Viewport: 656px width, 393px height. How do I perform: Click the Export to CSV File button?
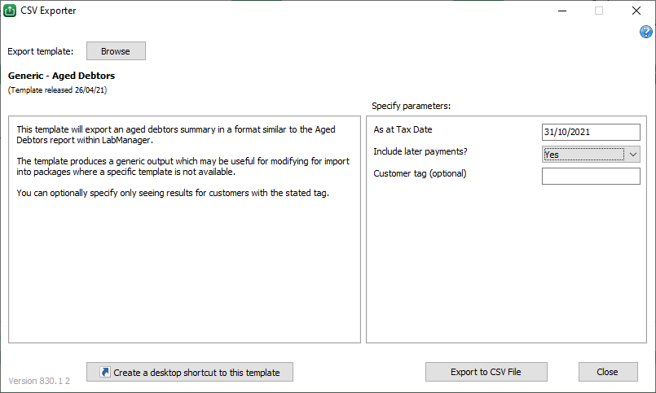(x=486, y=372)
